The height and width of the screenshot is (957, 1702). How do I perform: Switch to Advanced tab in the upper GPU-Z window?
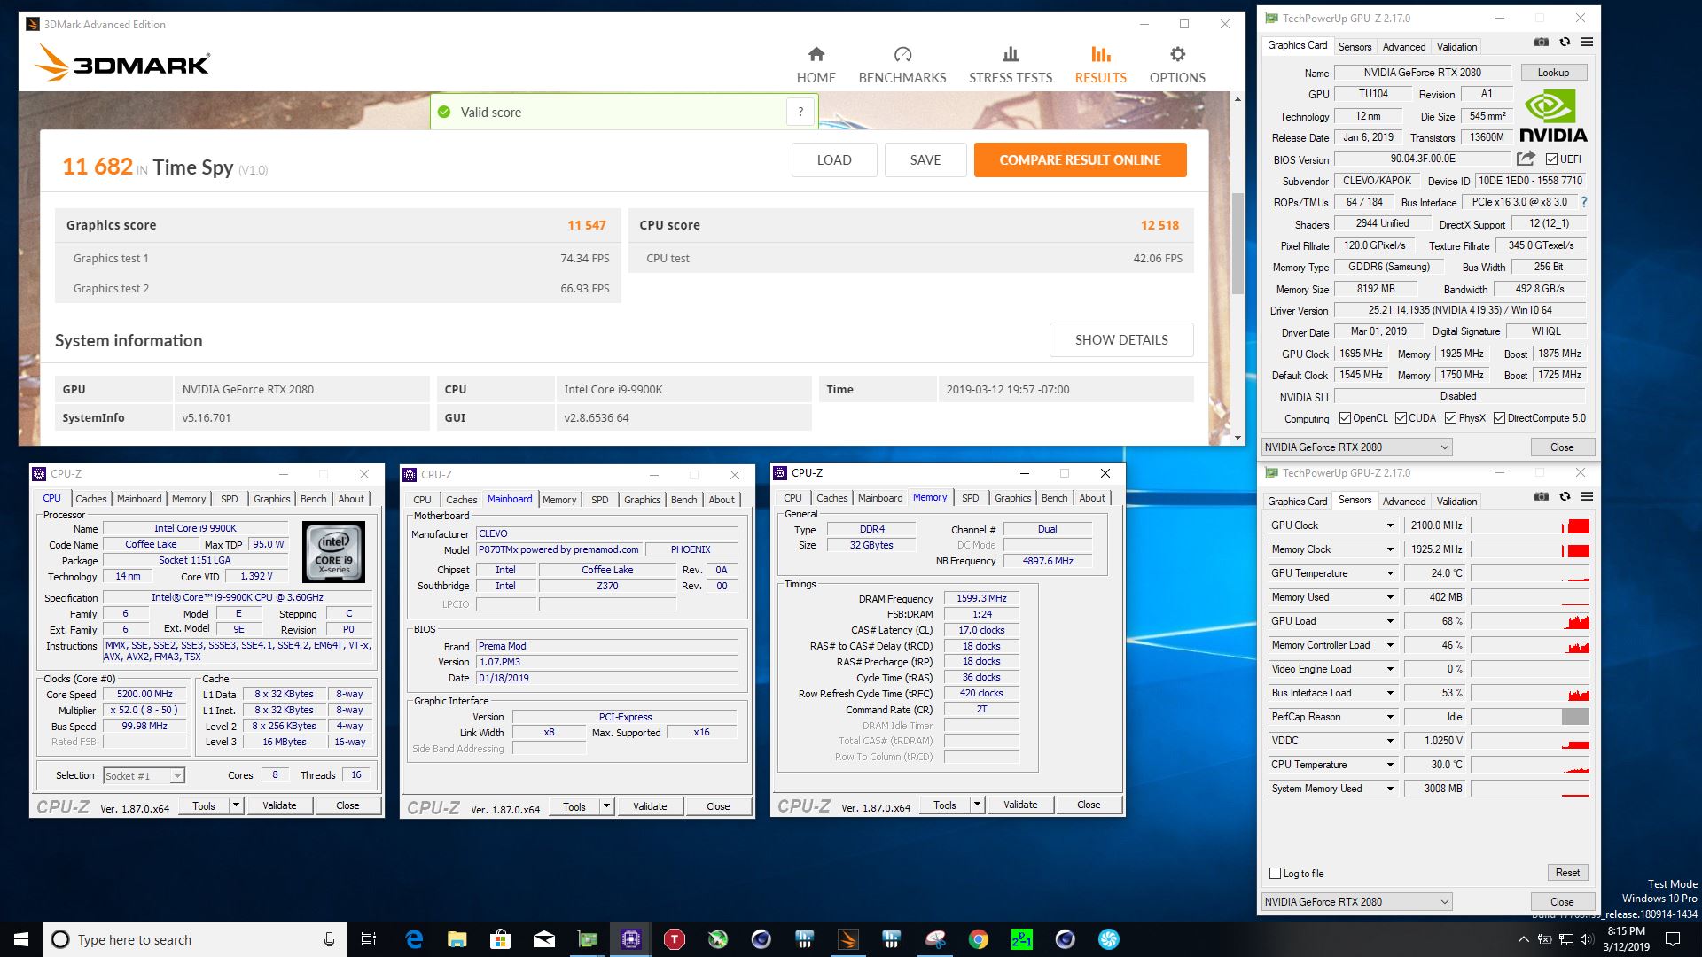click(1404, 47)
